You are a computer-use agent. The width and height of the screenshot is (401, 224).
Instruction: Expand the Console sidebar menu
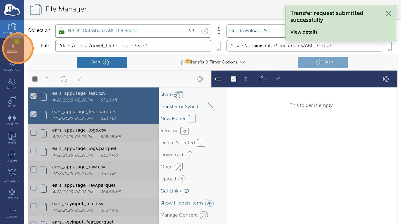click(12, 175)
